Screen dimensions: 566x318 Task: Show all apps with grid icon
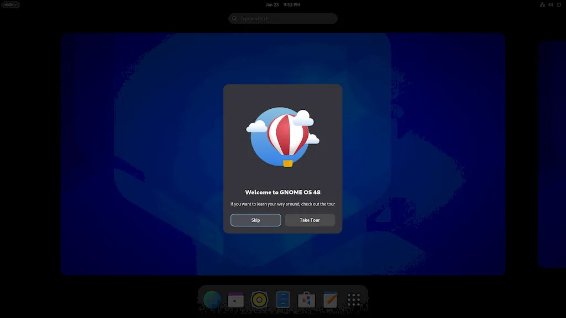point(353,300)
